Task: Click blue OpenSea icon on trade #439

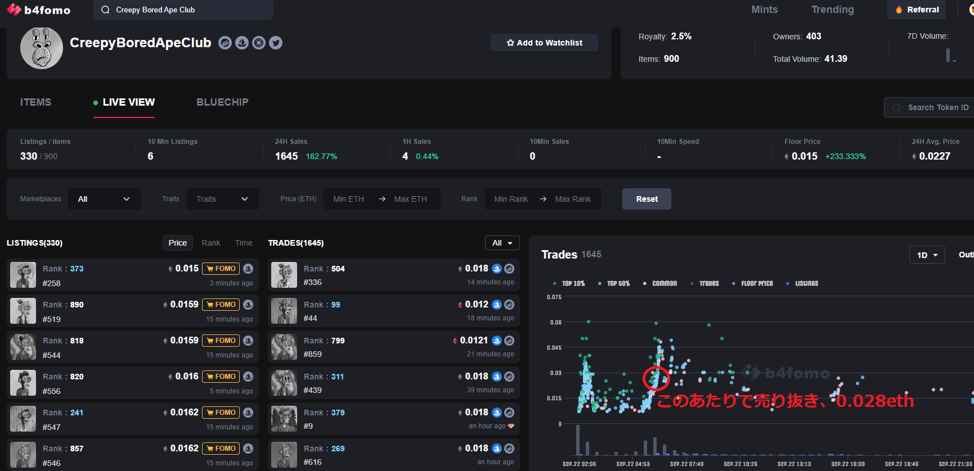Action: (x=497, y=377)
